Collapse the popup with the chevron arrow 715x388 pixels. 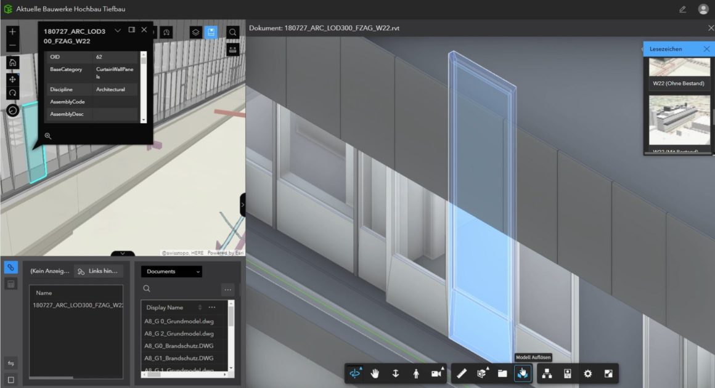click(118, 30)
